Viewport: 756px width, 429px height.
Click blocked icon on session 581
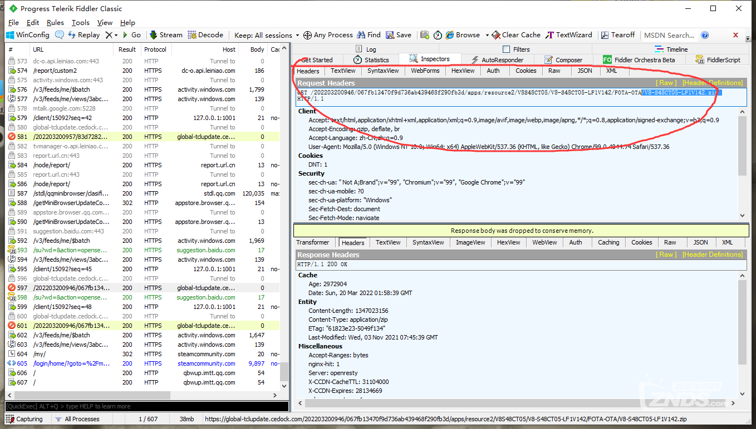point(12,137)
